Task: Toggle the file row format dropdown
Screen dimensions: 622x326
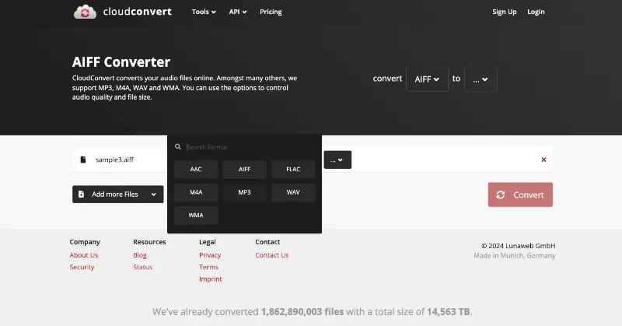Action: [x=337, y=159]
